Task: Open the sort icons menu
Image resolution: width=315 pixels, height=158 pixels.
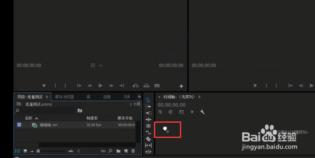Action: (x=79, y=151)
